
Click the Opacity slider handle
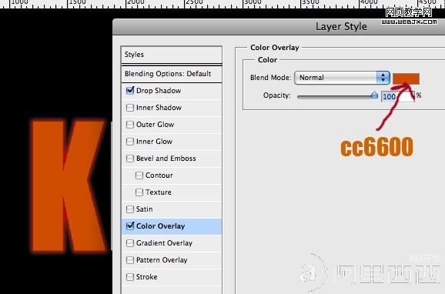[x=374, y=95]
